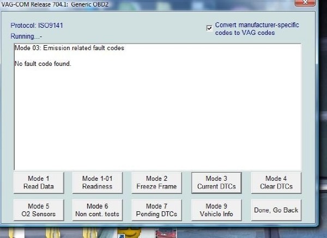Open Mode 5 O2 Sensors
The width and height of the screenshot is (327, 238).
39,210
